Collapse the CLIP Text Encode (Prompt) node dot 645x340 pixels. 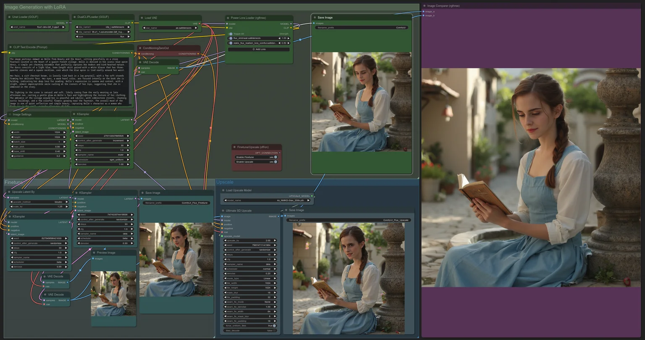pyautogui.click(x=10, y=47)
